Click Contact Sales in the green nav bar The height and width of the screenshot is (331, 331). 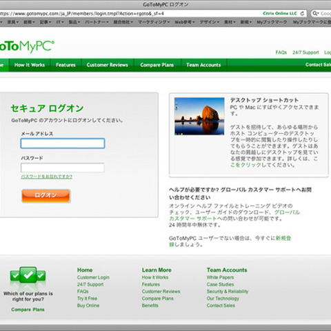coord(318,65)
